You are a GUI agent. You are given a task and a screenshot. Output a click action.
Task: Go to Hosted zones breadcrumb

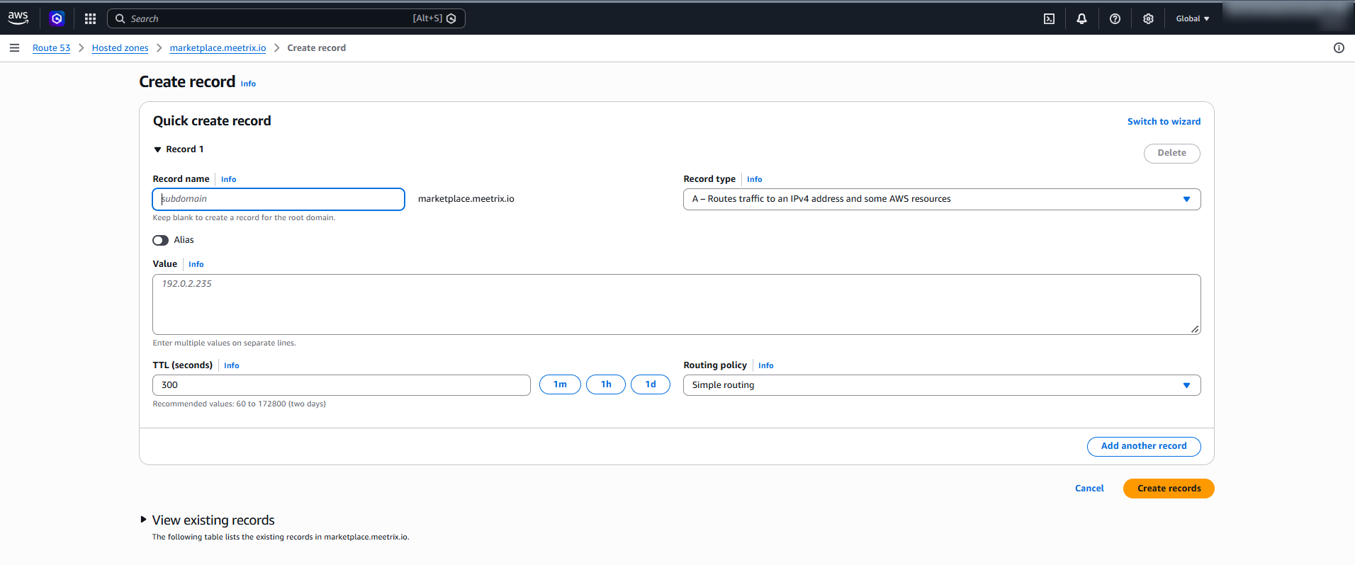point(120,48)
